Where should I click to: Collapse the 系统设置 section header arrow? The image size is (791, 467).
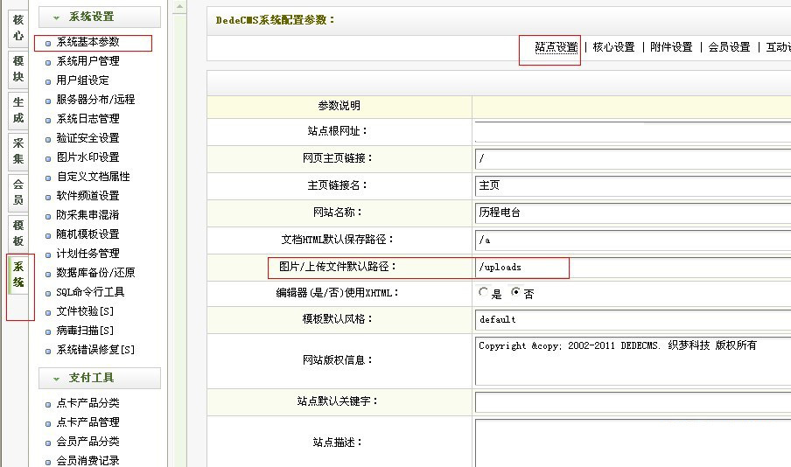point(57,17)
